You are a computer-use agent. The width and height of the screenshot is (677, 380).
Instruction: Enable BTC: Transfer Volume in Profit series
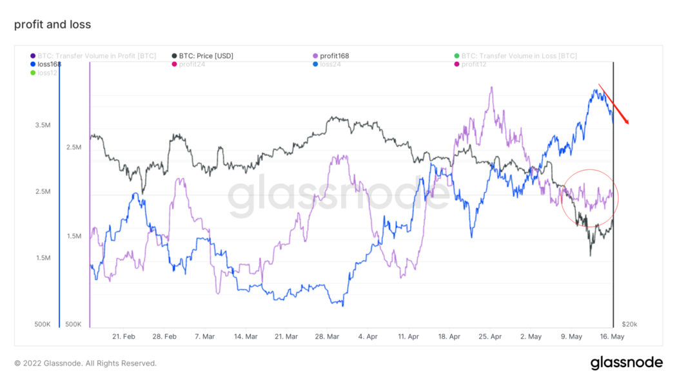click(97, 56)
